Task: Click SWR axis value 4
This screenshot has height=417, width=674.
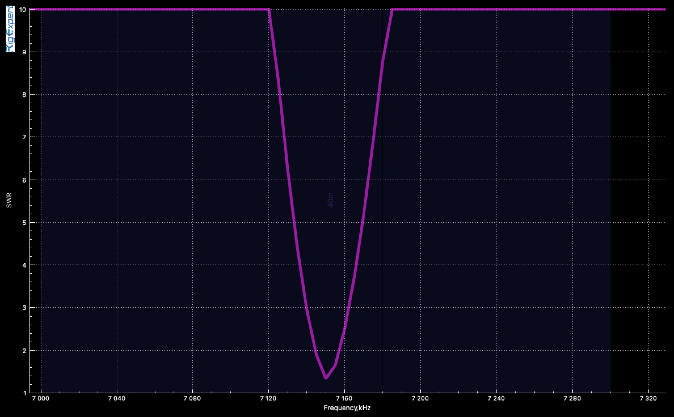Action: click(24, 265)
